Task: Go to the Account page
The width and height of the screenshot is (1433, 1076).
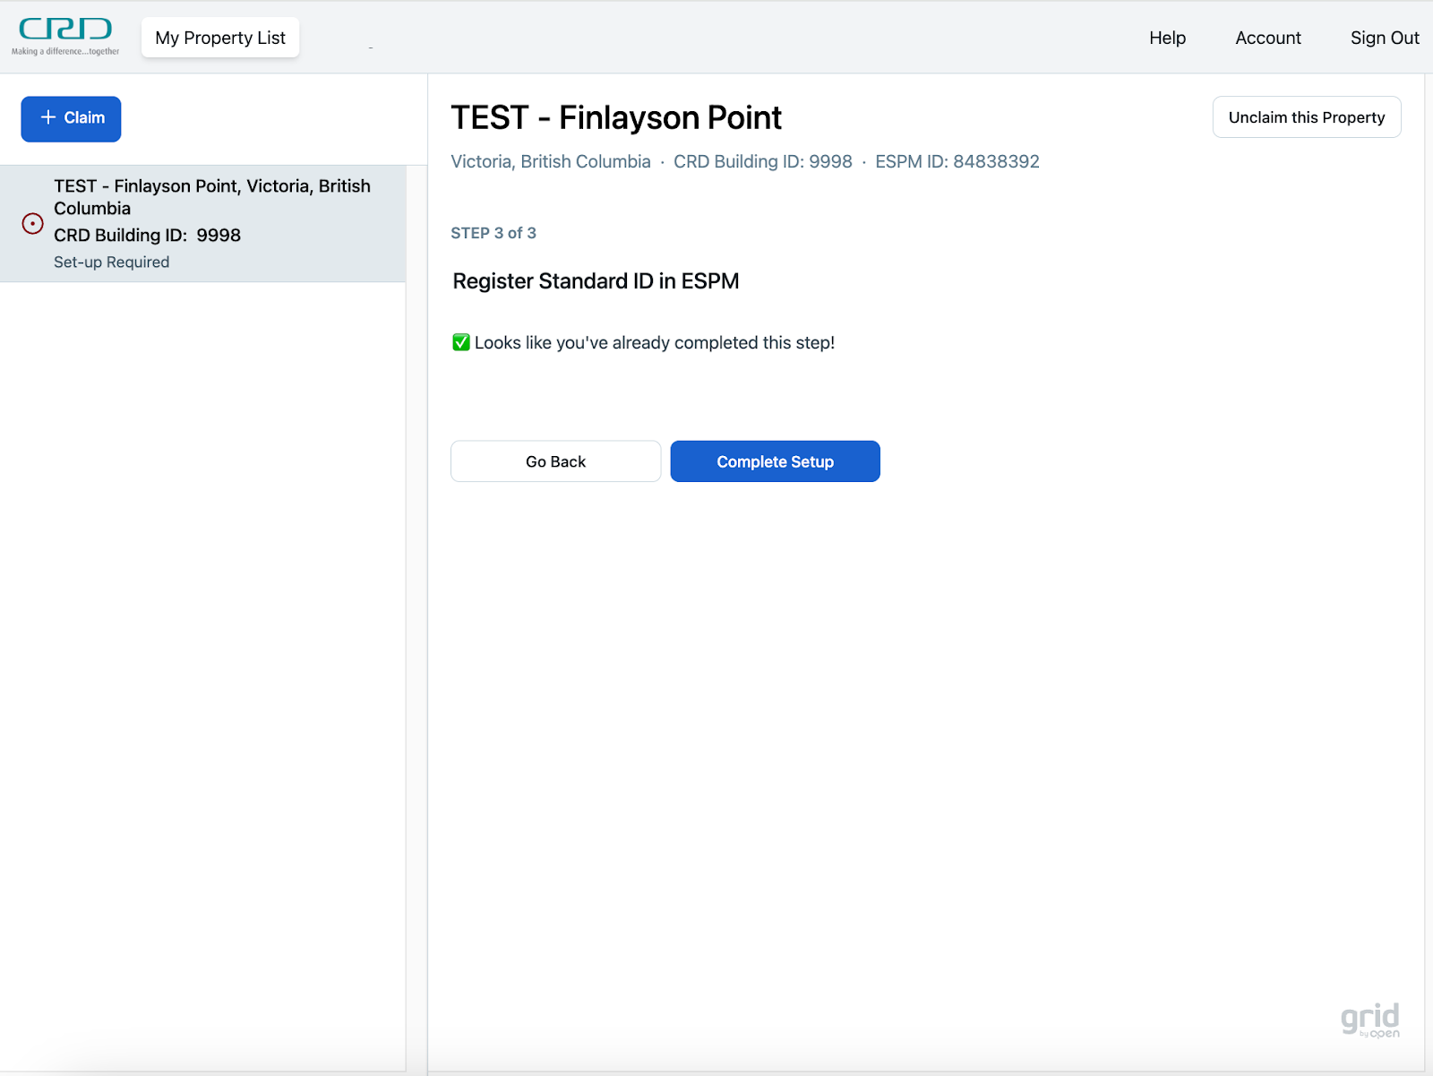Action: coord(1267,38)
